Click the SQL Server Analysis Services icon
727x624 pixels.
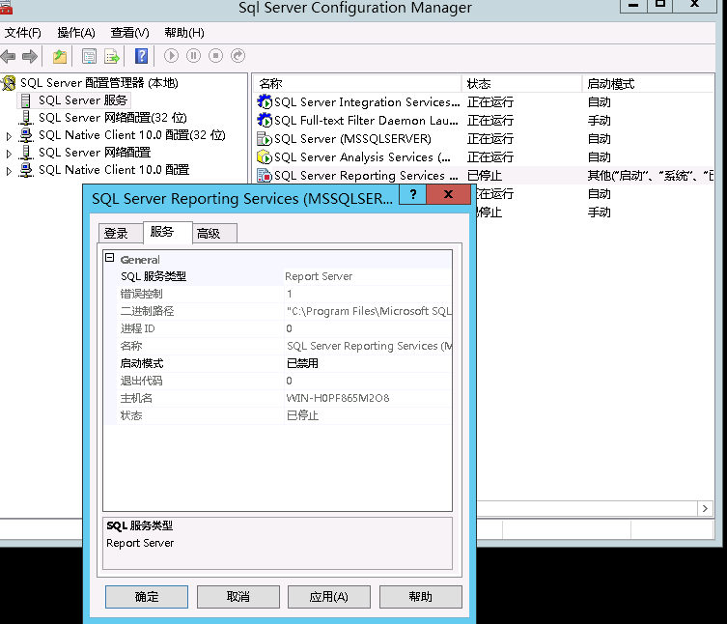tap(265, 157)
